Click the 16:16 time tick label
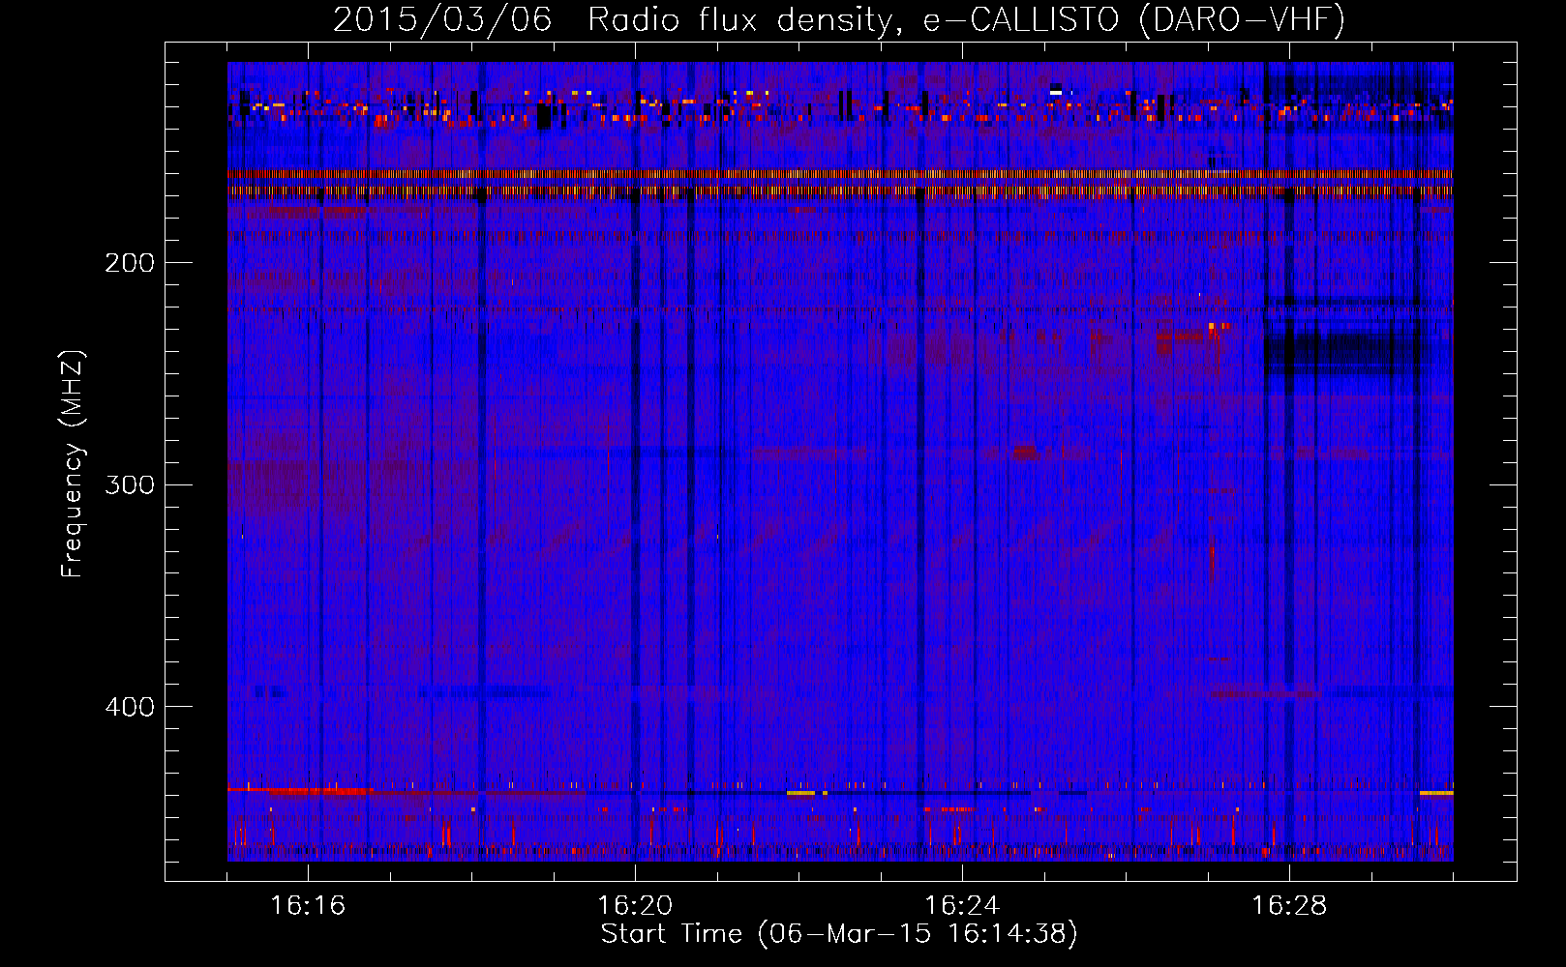The width and height of the screenshot is (1566, 967). tap(308, 905)
